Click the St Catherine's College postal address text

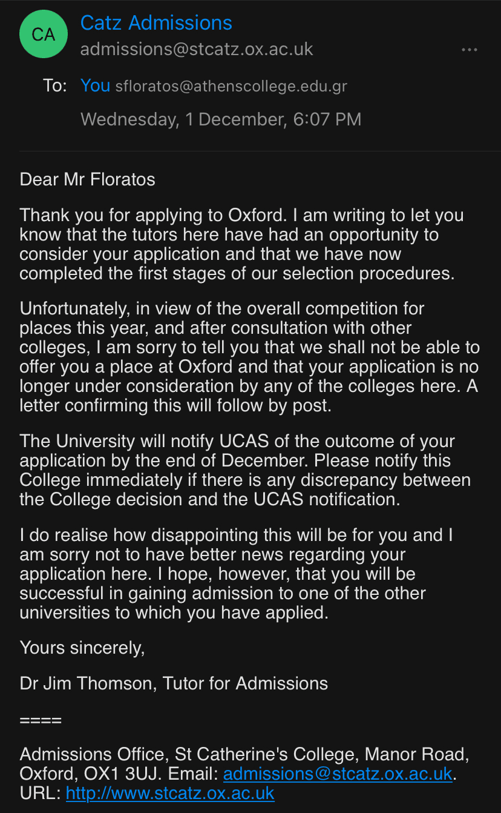[x=242, y=755]
